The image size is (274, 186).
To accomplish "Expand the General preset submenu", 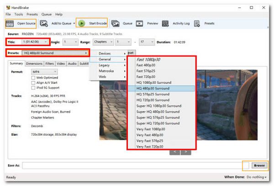I will tap(108, 59).
